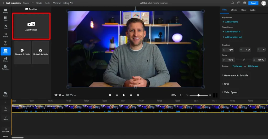The width and height of the screenshot is (268, 139).
Task: Open the Text tool panel
Action: click(5, 43)
